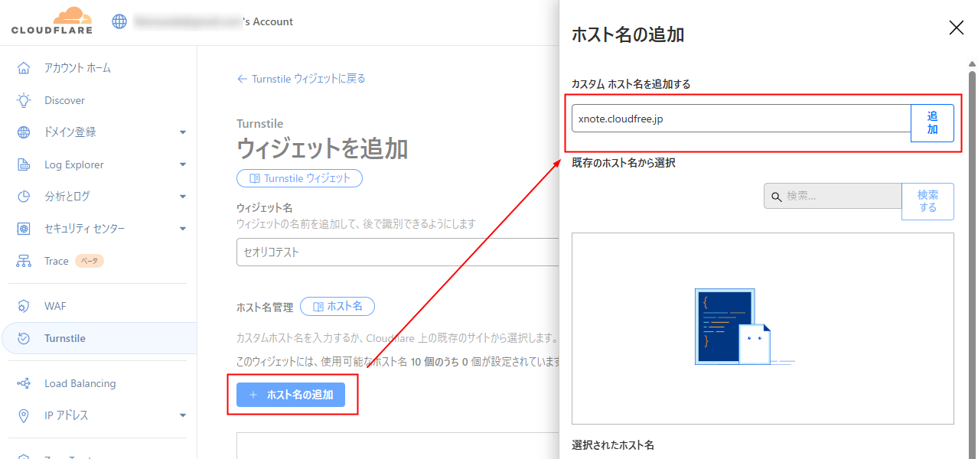Click the Cloudflare logo
Screen dimensions: 978x459
coord(52,21)
